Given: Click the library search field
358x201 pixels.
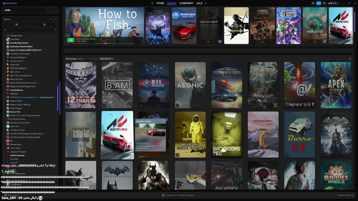Looking at the screenshot, I should coord(28,30).
